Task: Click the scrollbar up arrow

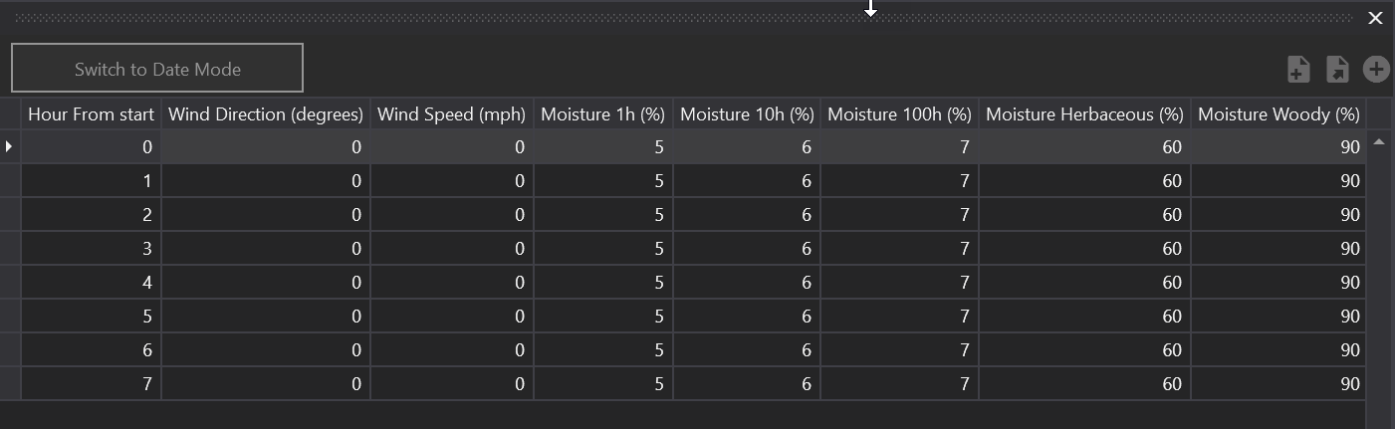Action: [1379, 143]
